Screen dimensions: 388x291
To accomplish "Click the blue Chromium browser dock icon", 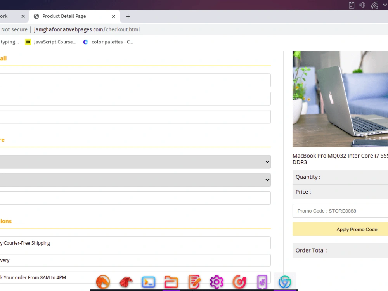I will [285, 282].
